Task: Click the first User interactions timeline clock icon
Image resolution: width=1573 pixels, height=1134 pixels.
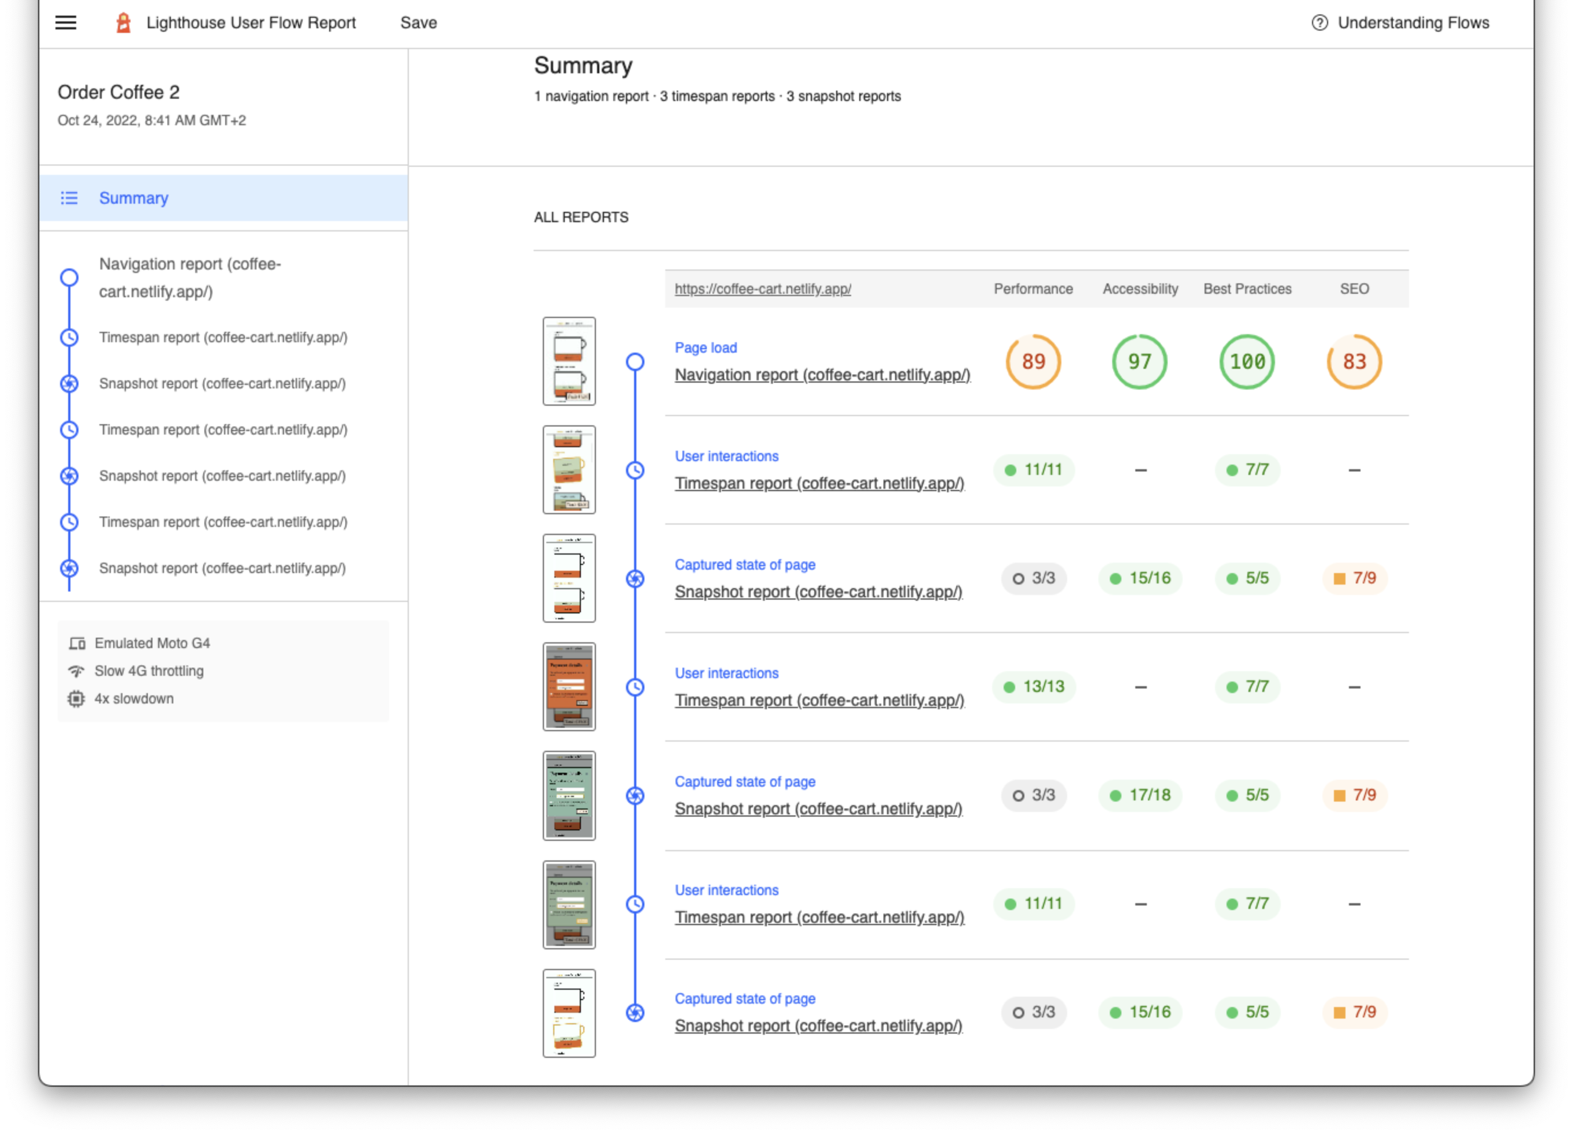Action: [635, 471]
